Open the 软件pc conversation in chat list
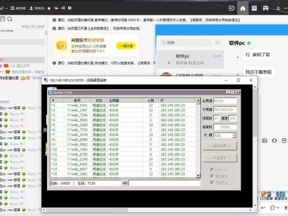This screenshot has width=288, height=216. [191, 59]
